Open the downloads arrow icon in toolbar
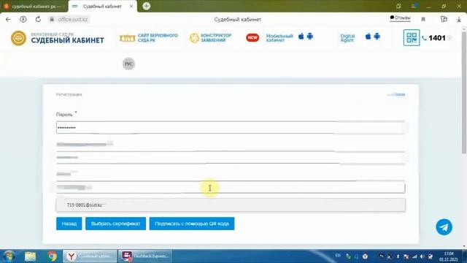 459,20
